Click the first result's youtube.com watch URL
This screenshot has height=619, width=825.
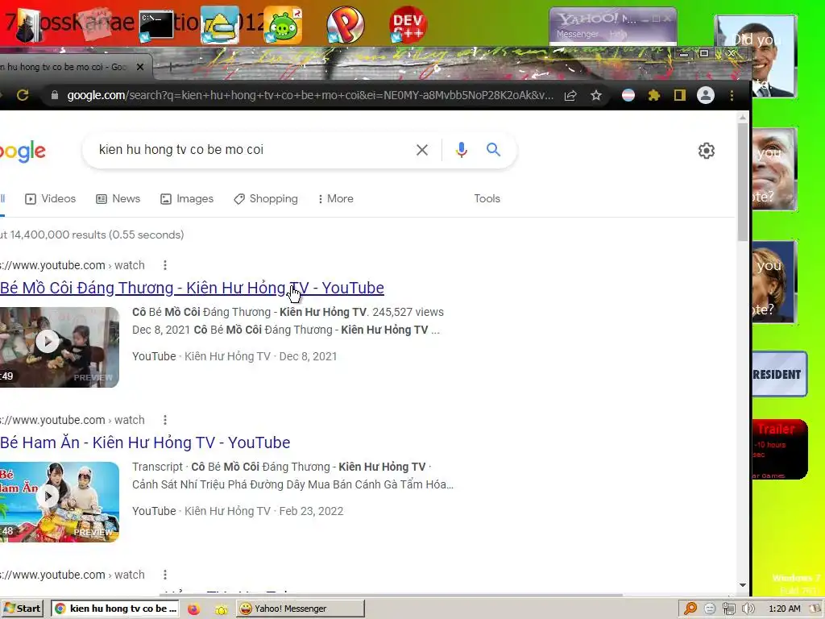tap(72, 265)
